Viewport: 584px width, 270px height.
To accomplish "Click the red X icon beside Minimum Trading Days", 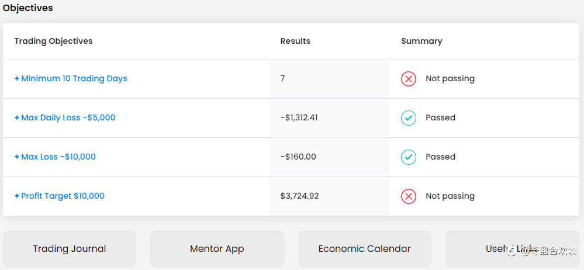I will point(408,78).
